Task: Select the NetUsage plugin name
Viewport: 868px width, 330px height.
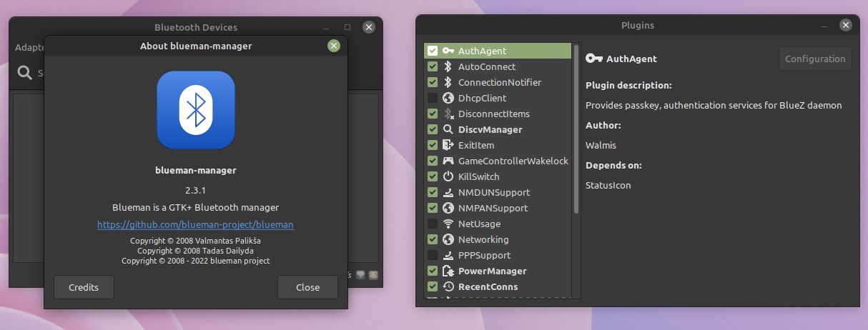Action: pos(480,224)
